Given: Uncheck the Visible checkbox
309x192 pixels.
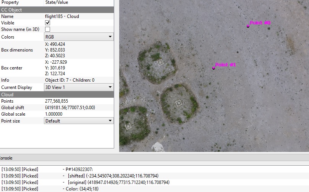Looking at the screenshot, I should tap(48, 23).
